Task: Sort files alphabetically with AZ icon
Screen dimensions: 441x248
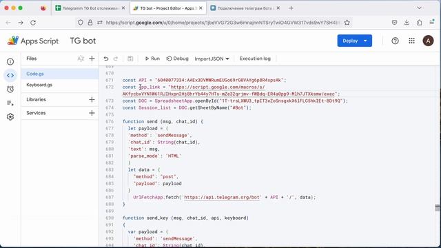Action: point(81,59)
